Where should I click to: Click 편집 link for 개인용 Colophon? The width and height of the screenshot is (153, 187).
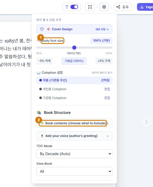(107, 89)
